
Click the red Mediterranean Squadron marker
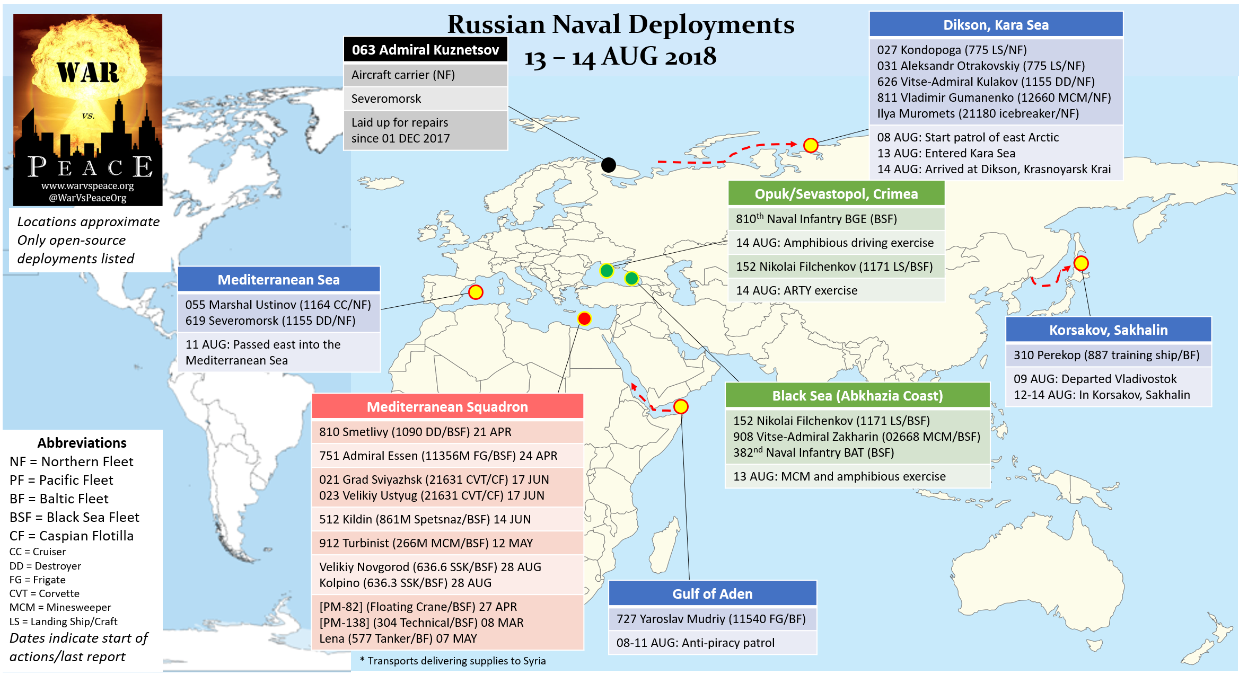(x=584, y=318)
